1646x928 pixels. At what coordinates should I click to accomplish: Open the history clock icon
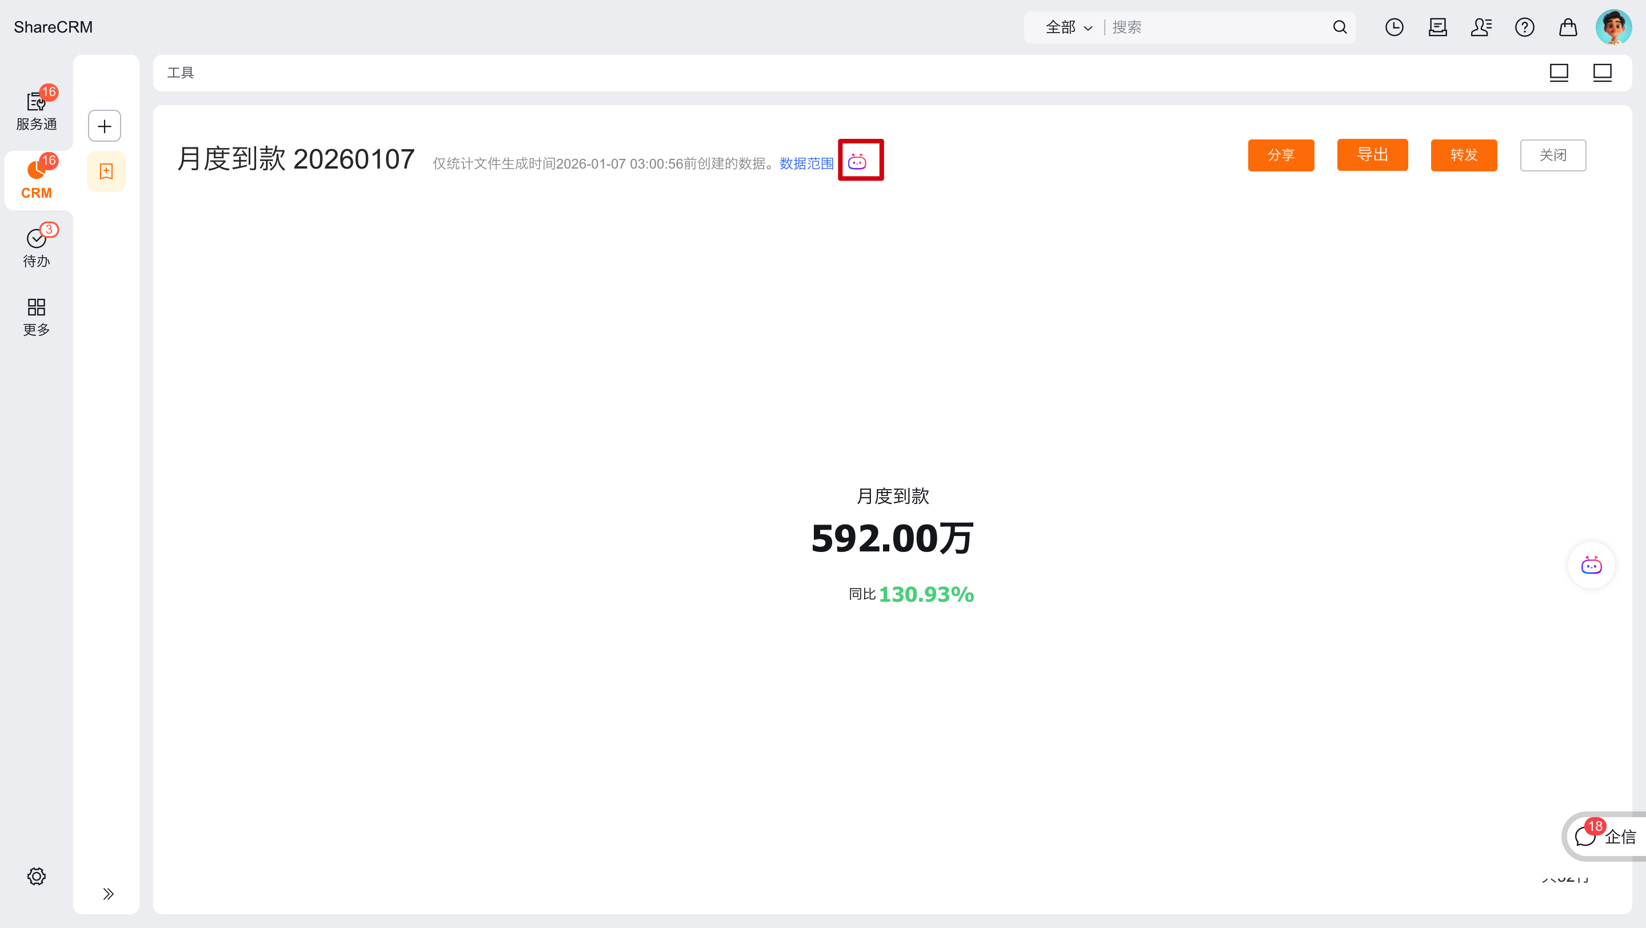tap(1393, 27)
